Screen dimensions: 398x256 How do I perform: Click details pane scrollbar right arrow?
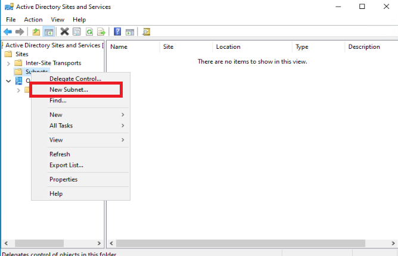tap(393, 243)
